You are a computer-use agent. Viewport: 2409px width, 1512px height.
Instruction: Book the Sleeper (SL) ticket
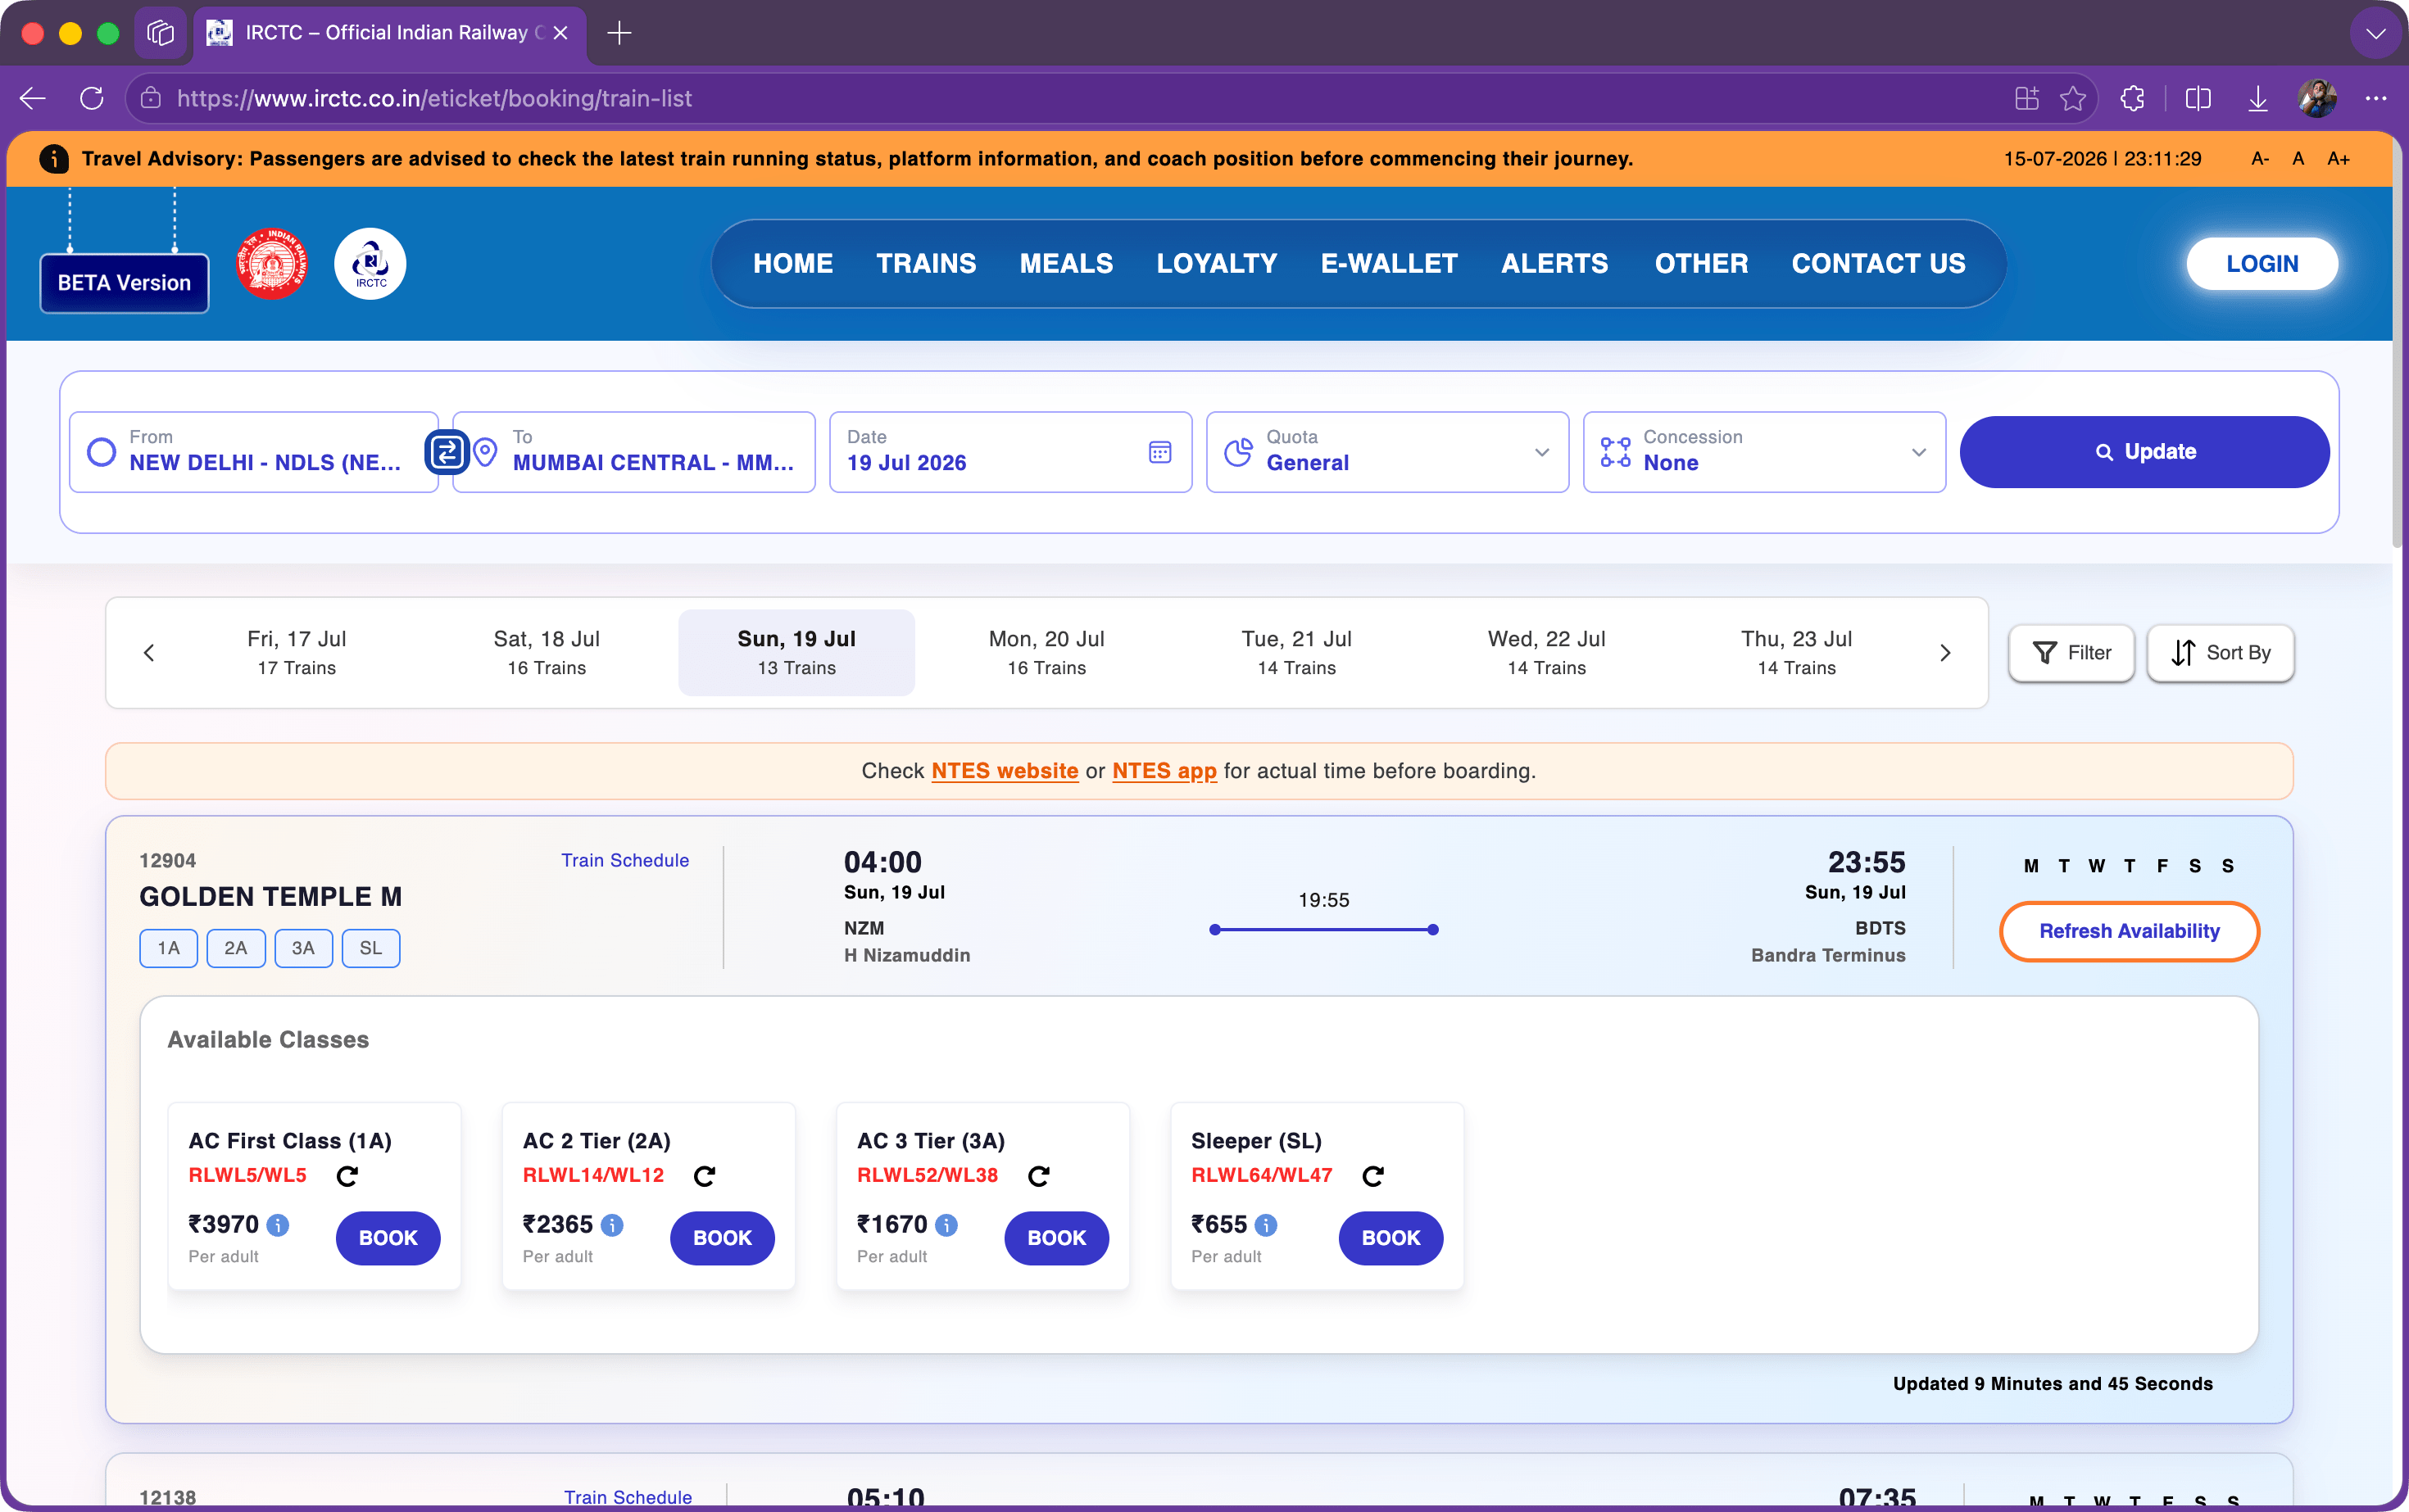click(1391, 1238)
